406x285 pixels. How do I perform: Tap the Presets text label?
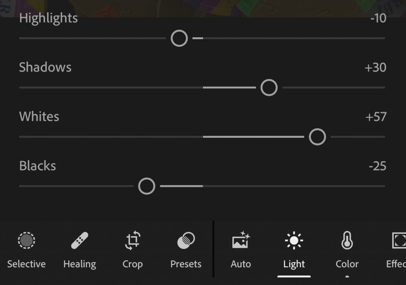(186, 264)
